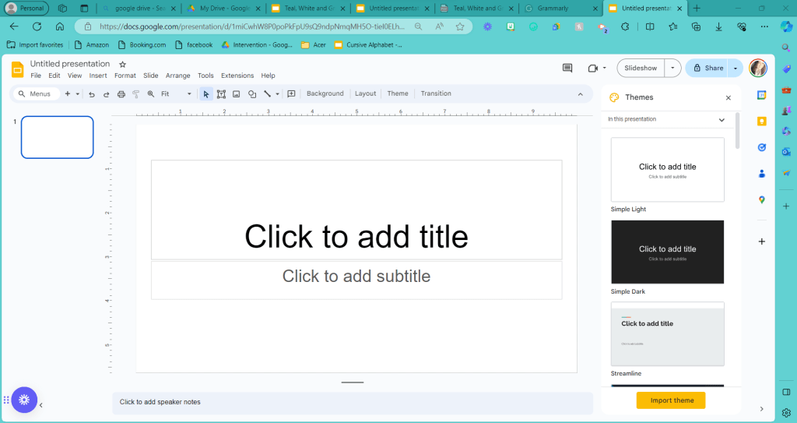Viewport: 797px width, 423px height.
Task: Choose the Simple Dark theme thumbnail
Action: [667, 252]
